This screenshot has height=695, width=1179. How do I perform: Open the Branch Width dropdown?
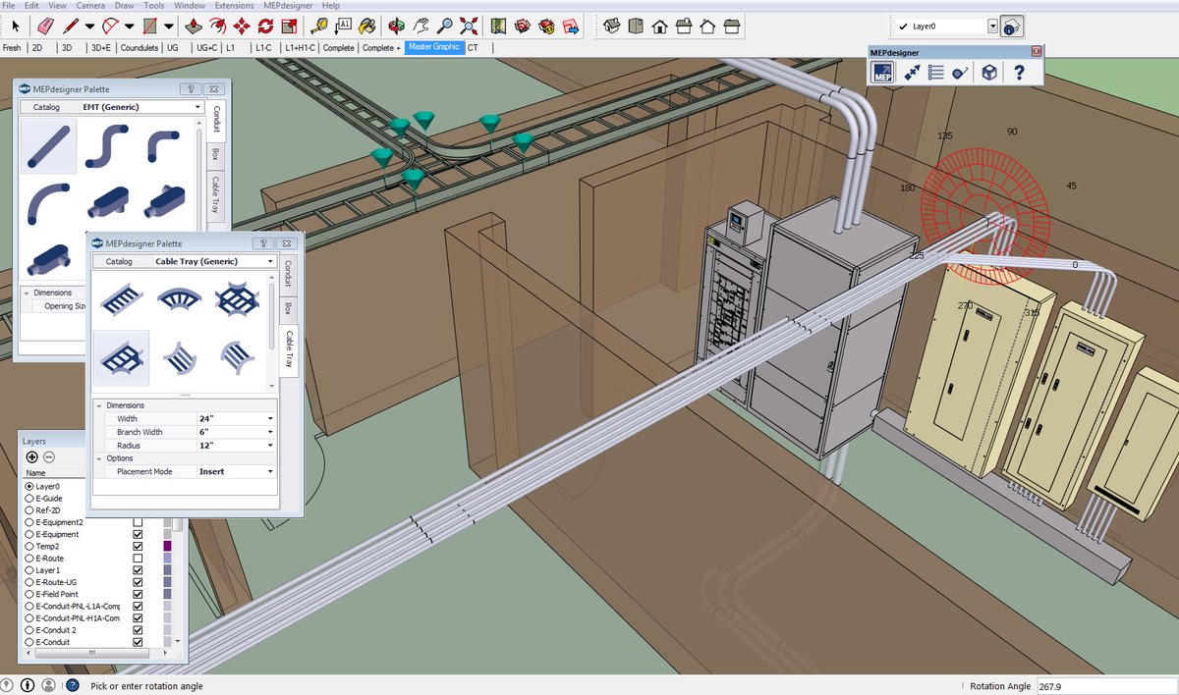click(270, 432)
